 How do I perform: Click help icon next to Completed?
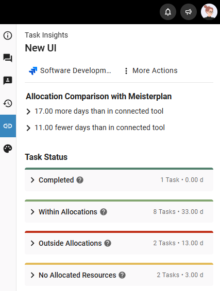click(x=80, y=180)
